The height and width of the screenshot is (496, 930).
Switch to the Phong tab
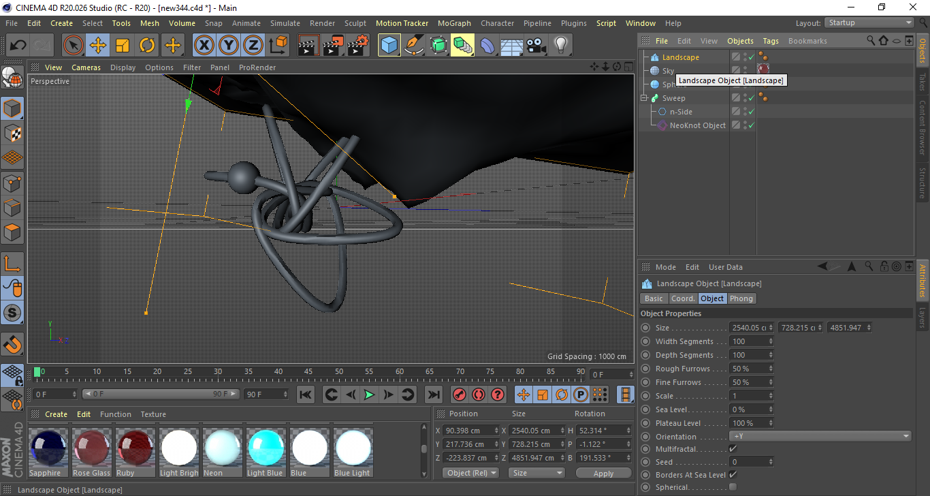[741, 298]
